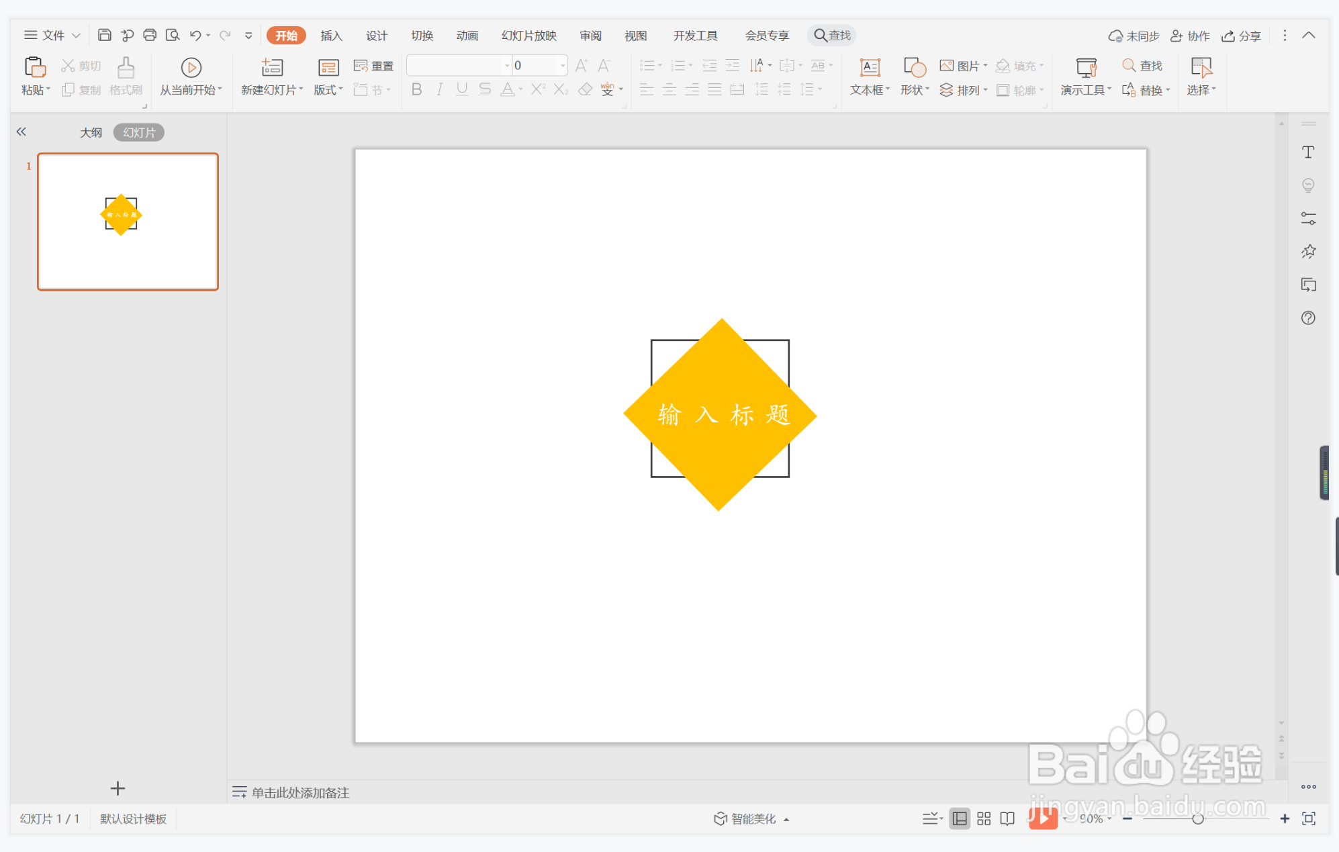The width and height of the screenshot is (1339, 852).
Task: Switch to reading view in status bar
Action: click(x=1007, y=818)
